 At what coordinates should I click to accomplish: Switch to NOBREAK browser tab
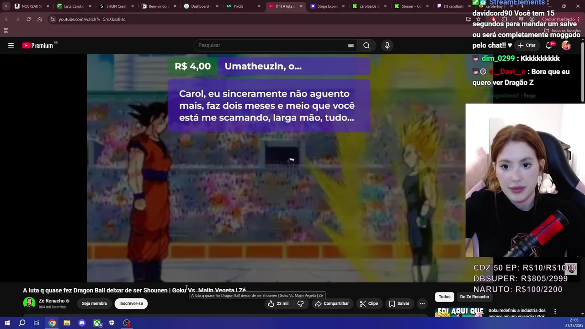pos(31,6)
